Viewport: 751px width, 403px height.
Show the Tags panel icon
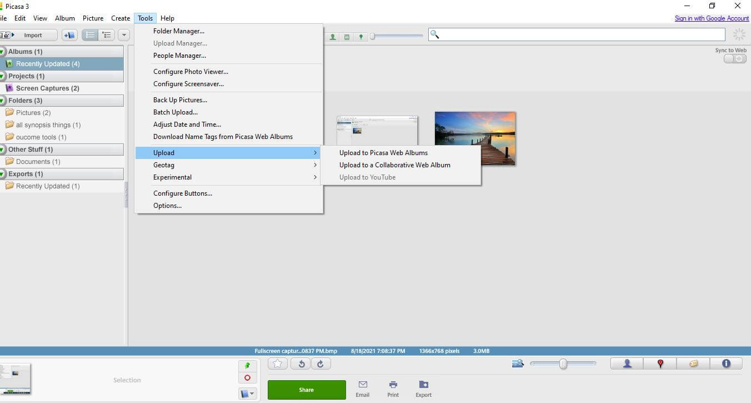[x=693, y=364]
